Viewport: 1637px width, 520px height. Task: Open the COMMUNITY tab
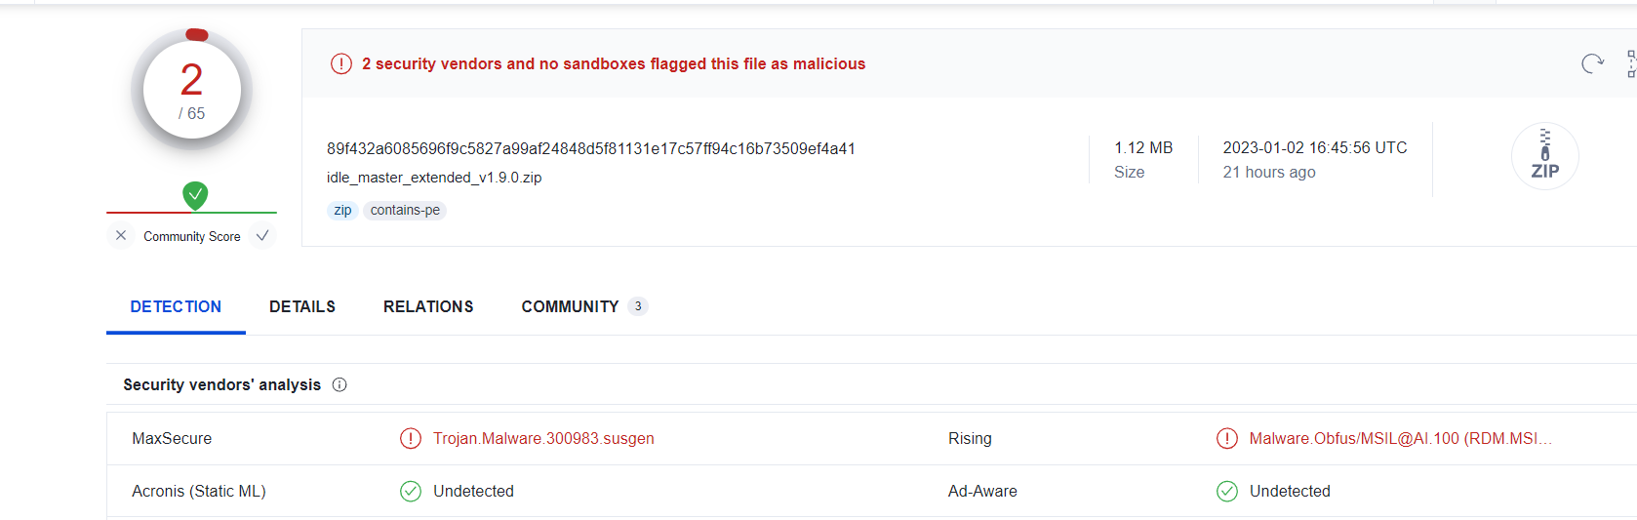coord(571,306)
